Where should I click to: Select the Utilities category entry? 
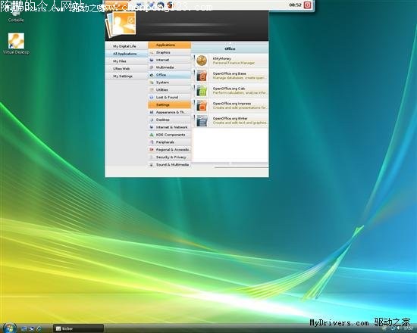tap(169, 90)
